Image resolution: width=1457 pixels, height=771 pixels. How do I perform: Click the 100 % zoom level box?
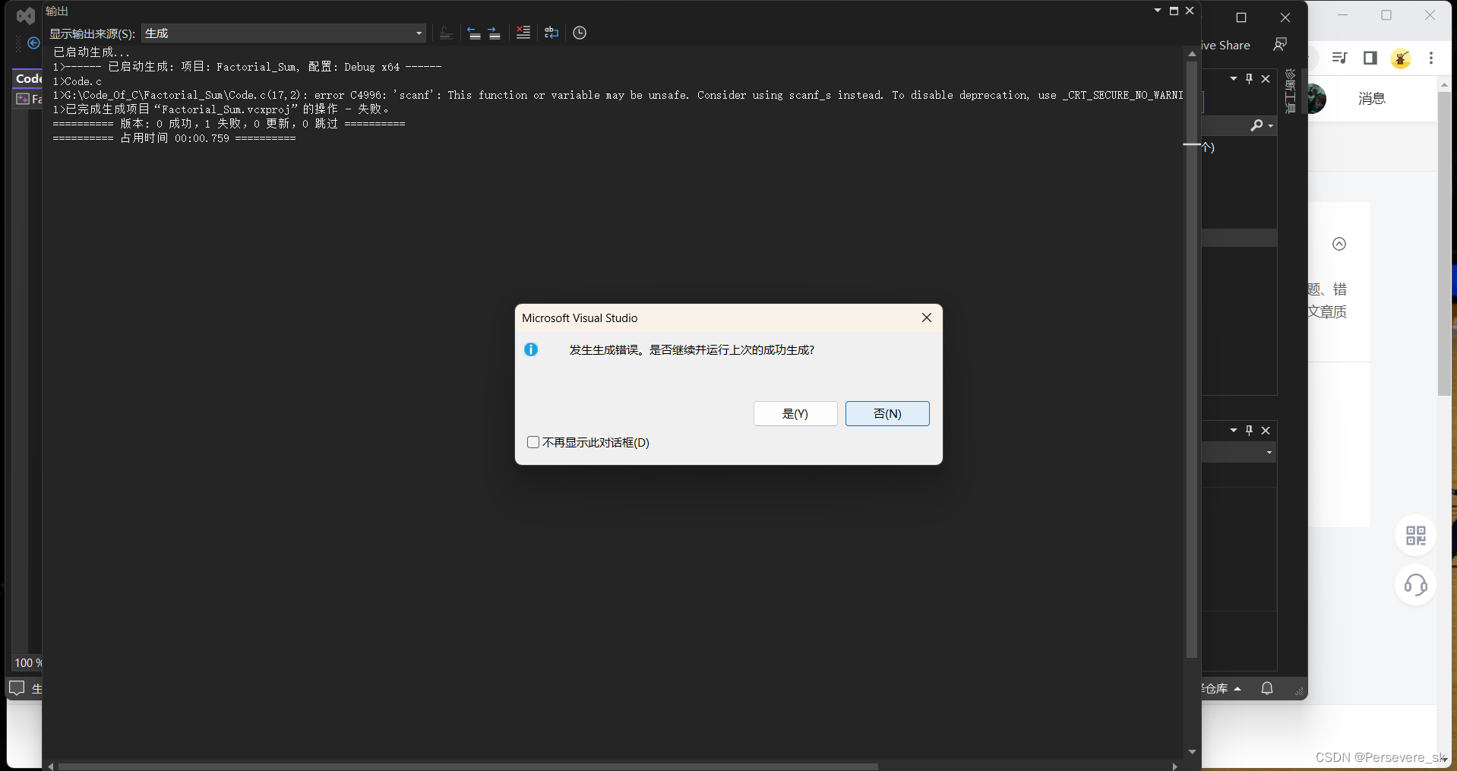pos(27,663)
